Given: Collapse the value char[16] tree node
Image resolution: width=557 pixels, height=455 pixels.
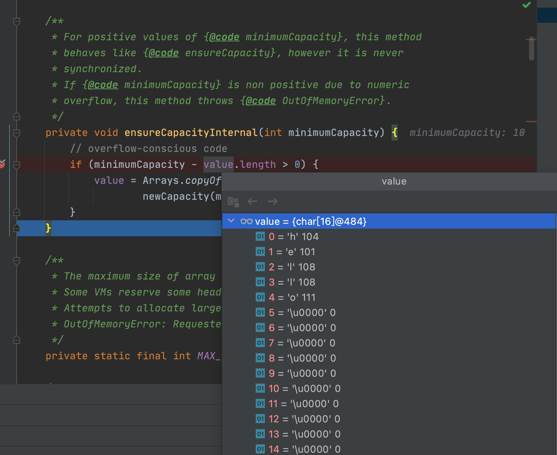Looking at the screenshot, I should point(231,221).
